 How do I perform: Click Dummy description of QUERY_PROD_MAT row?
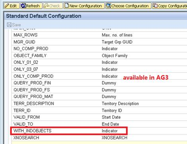click(x=109, y=97)
